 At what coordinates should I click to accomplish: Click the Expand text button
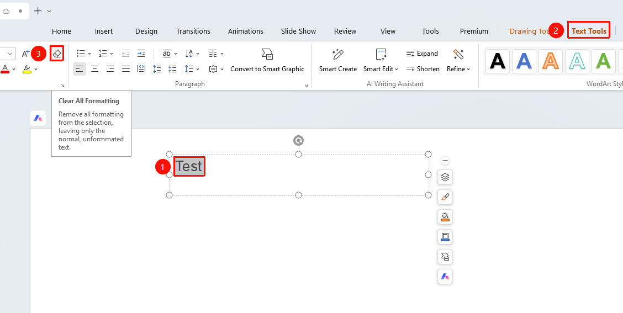tap(422, 54)
